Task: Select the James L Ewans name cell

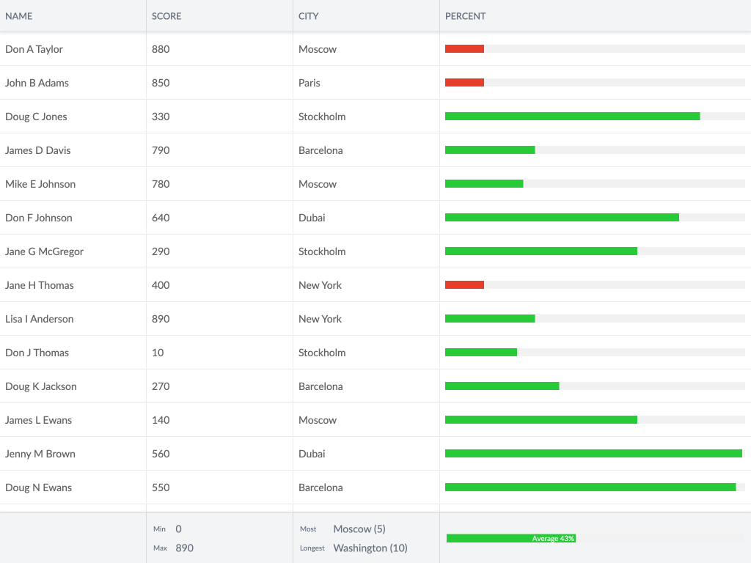Action: pos(73,420)
